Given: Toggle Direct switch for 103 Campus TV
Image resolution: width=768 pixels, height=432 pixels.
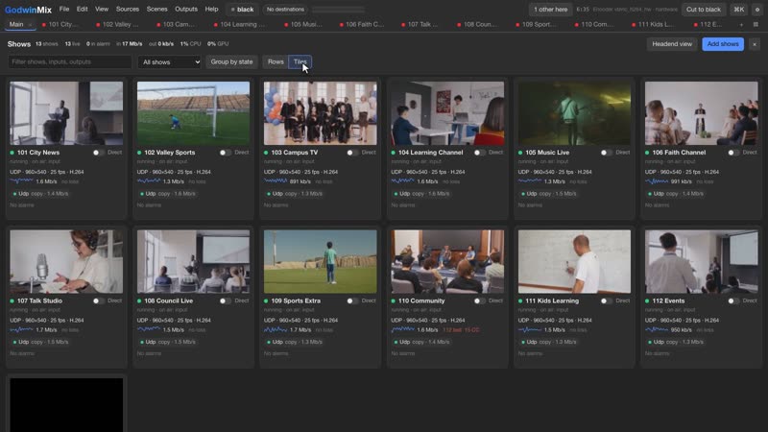Looking at the screenshot, I should tap(352, 153).
